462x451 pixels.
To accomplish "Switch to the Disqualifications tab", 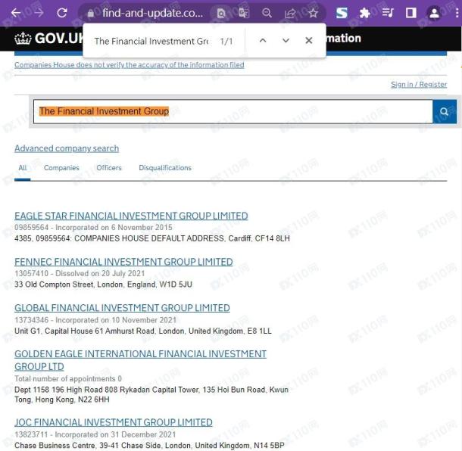I will pyautogui.click(x=165, y=168).
